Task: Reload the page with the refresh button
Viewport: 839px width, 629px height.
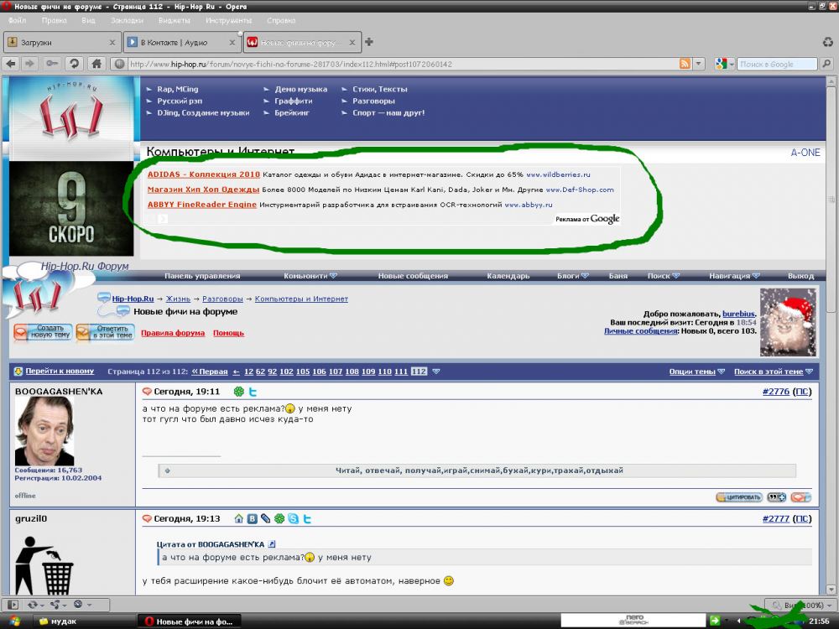Action: point(75,64)
